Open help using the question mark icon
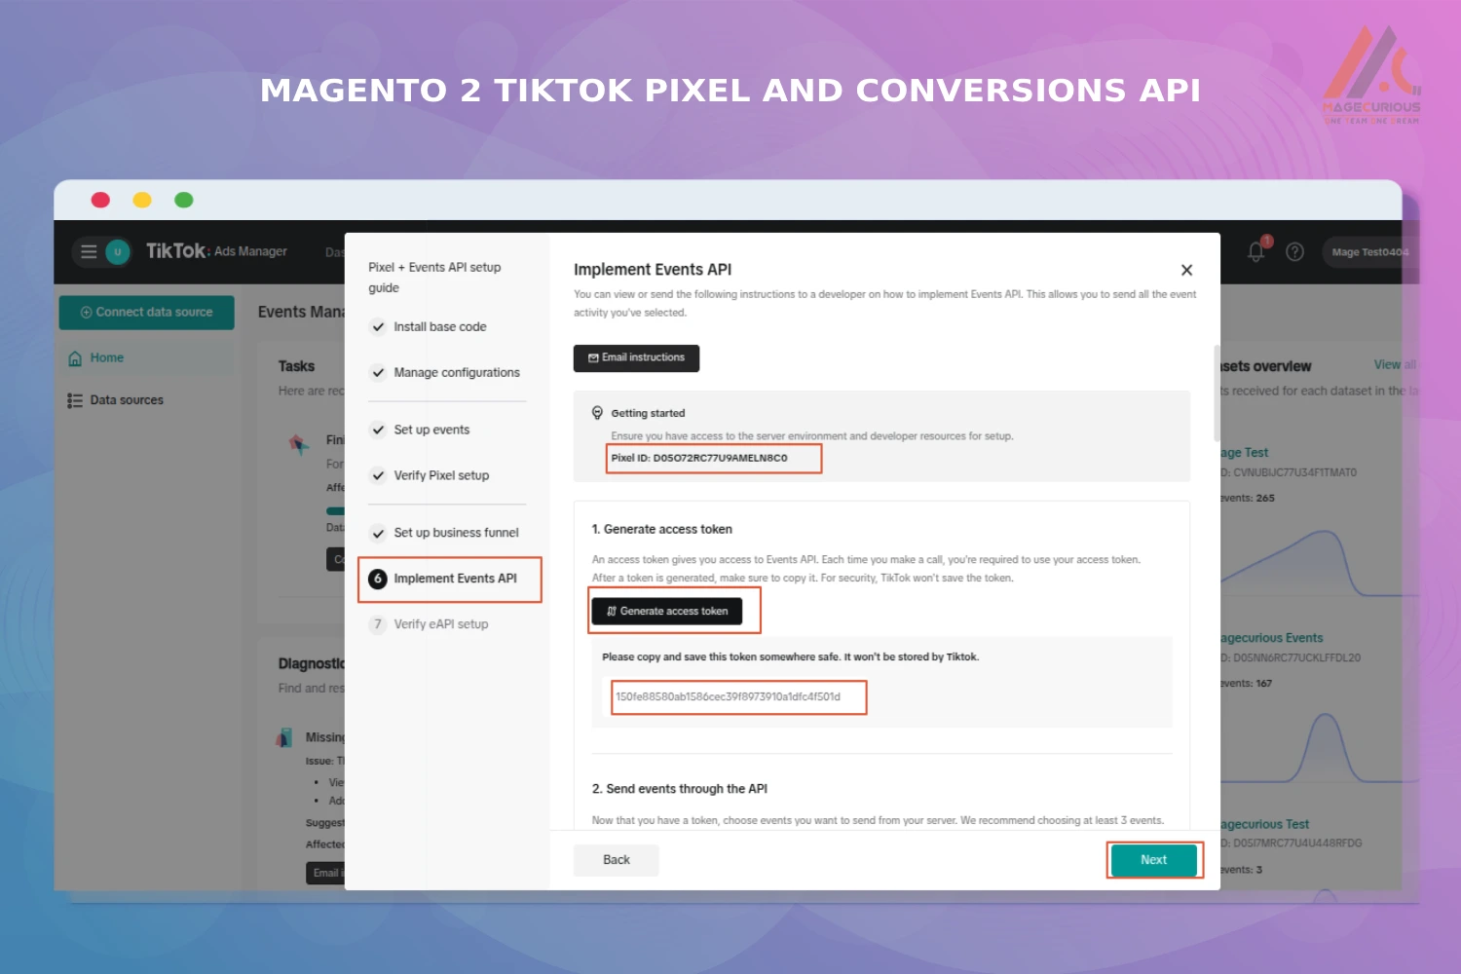 click(x=1294, y=251)
